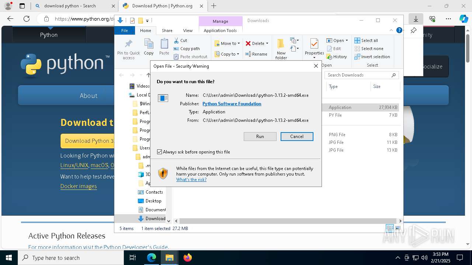Open Customize Quick Access Toolbar dropdown
472x265 pixels.
coord(147,21)
